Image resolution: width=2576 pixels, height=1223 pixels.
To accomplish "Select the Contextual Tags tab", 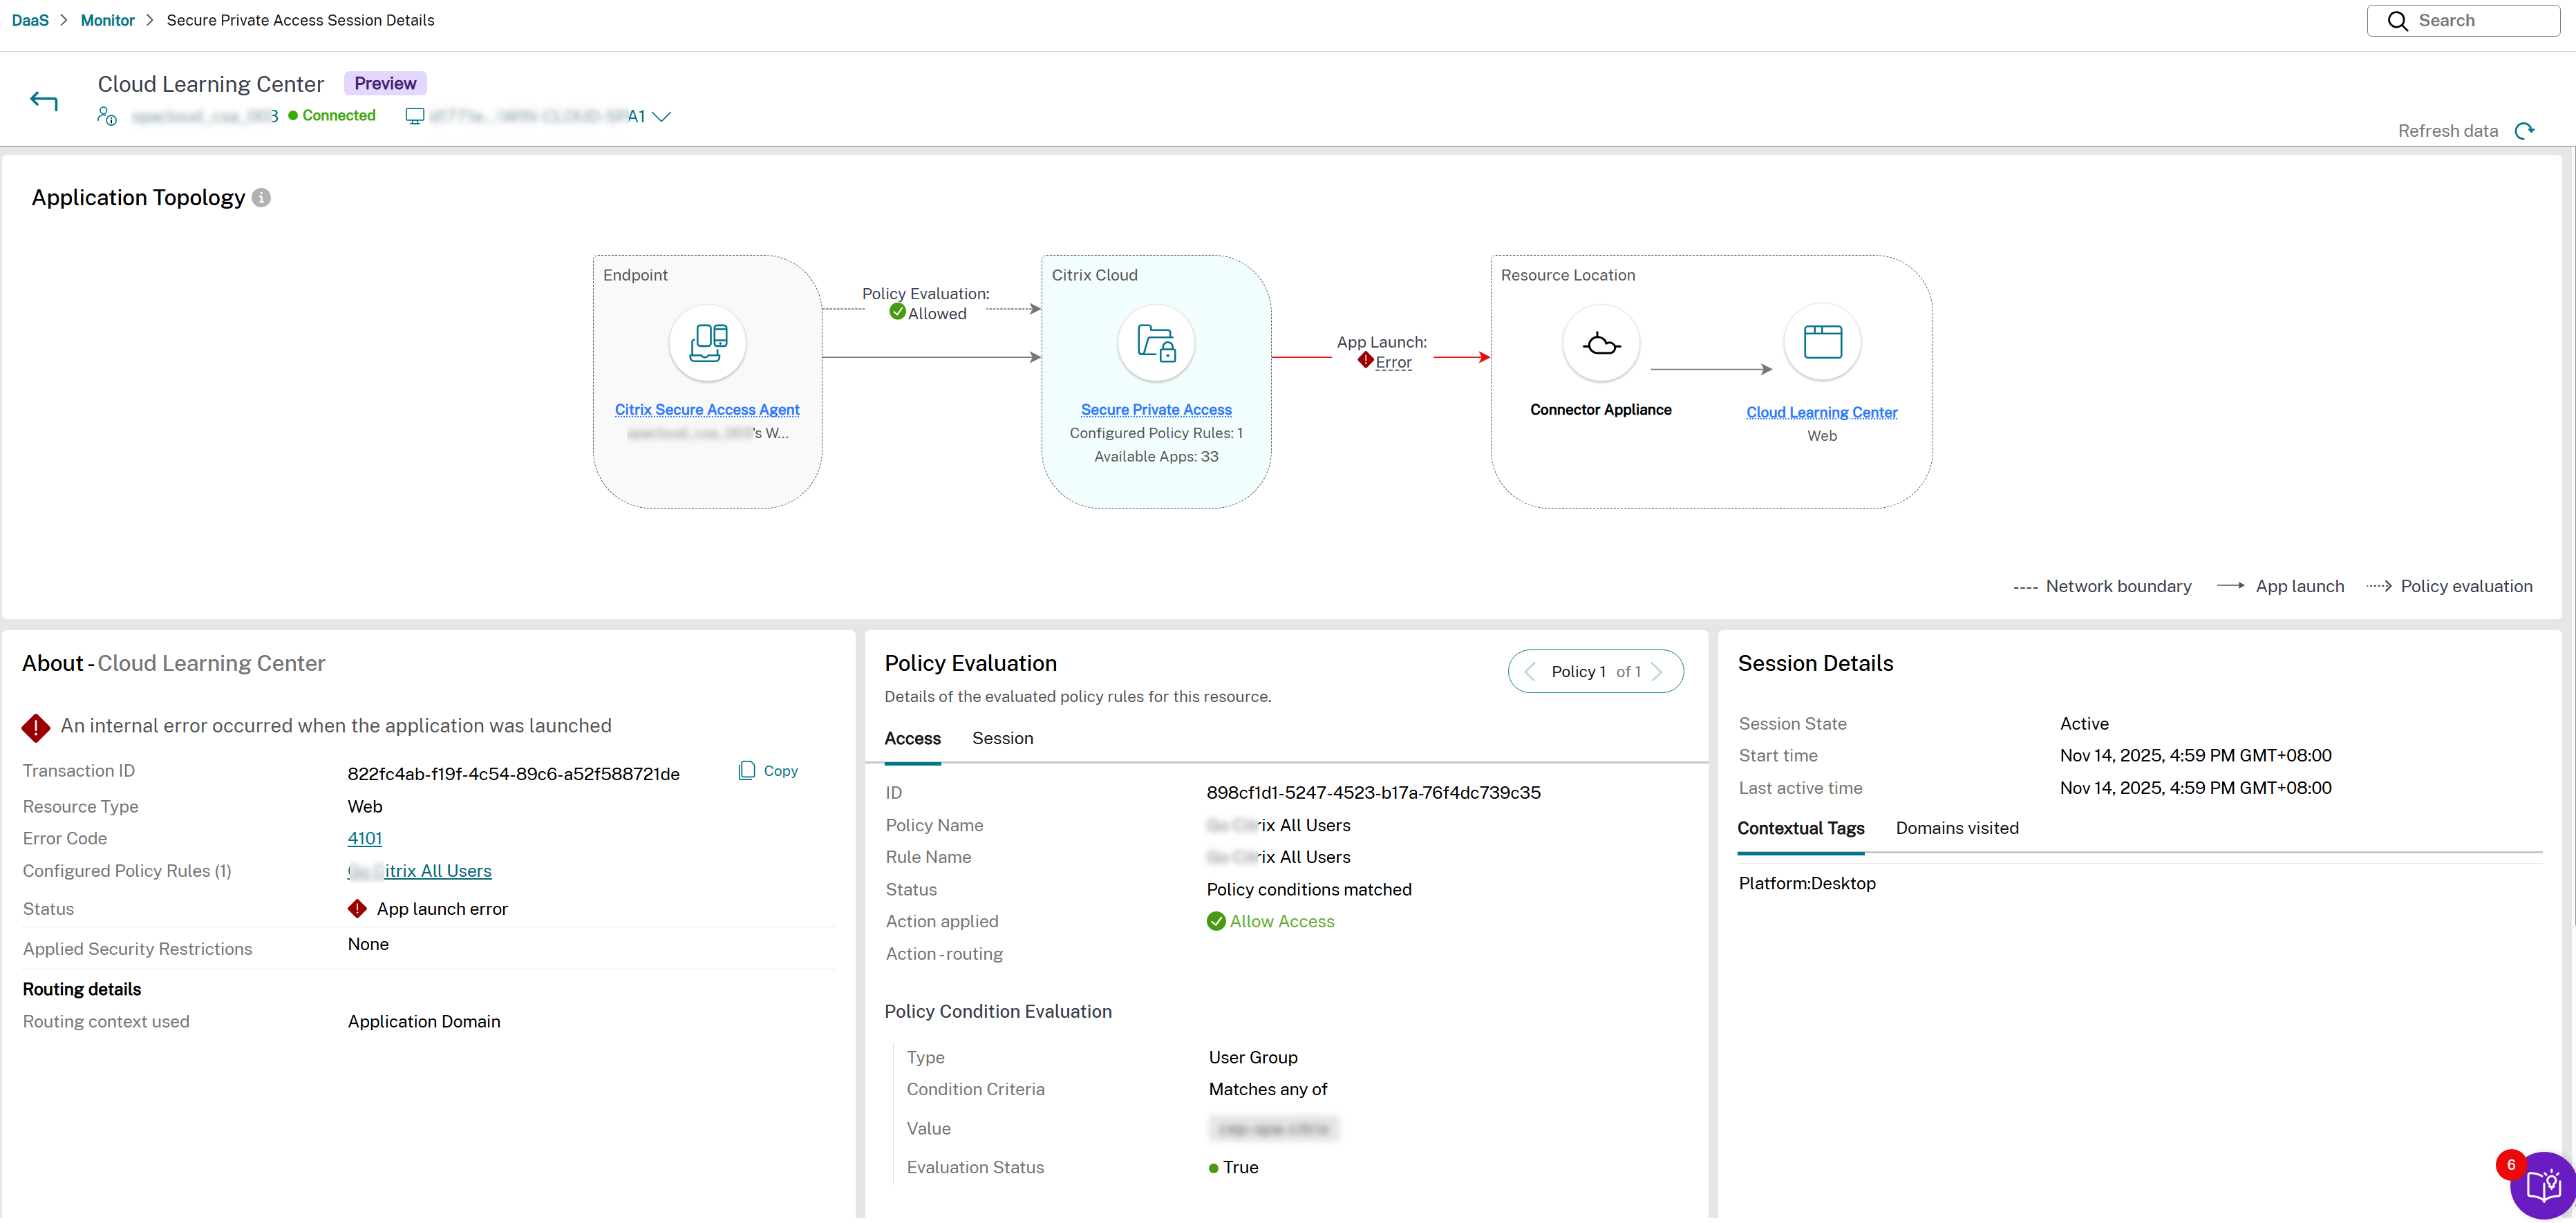I will click(x=1800, y=828).
